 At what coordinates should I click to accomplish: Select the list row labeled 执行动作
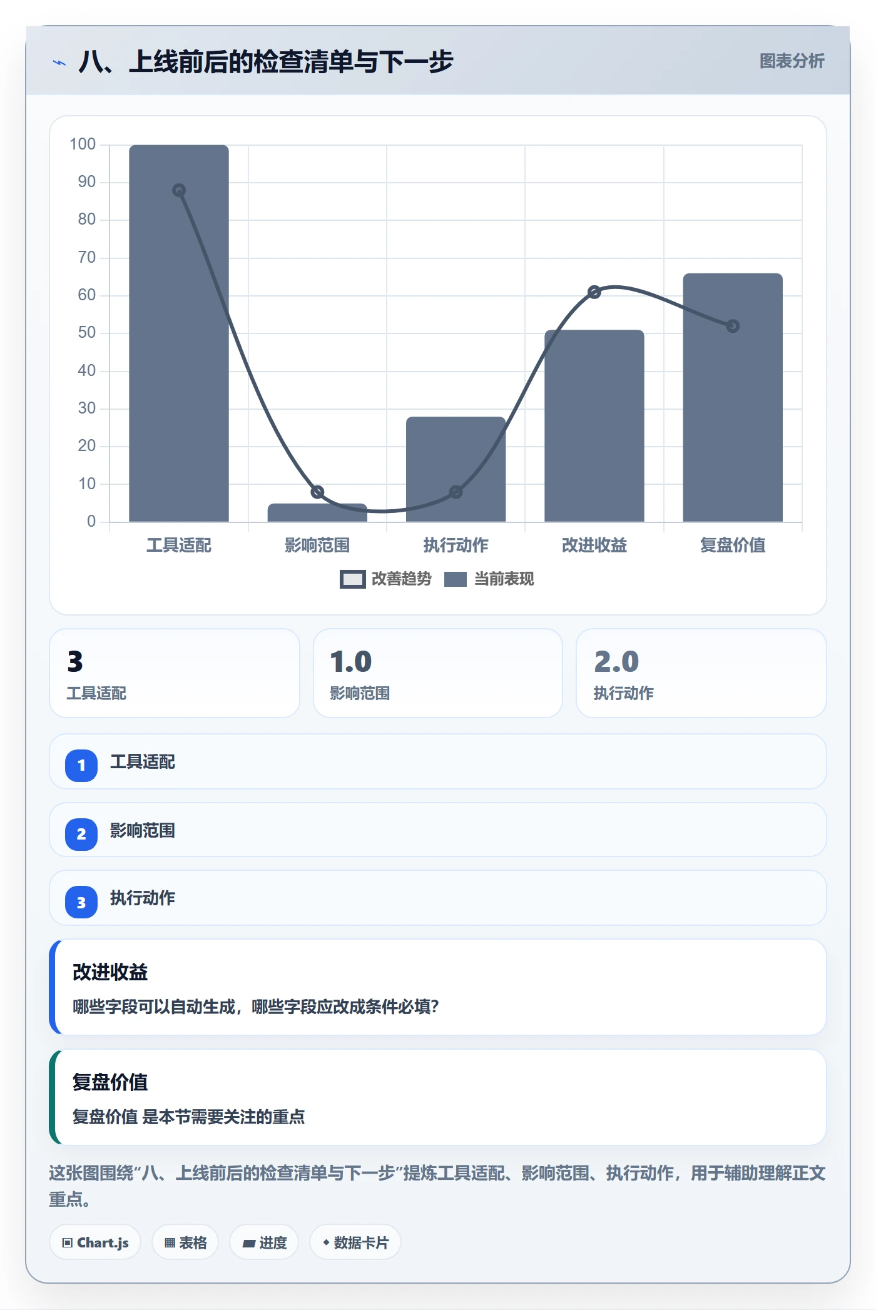point(438,898)
